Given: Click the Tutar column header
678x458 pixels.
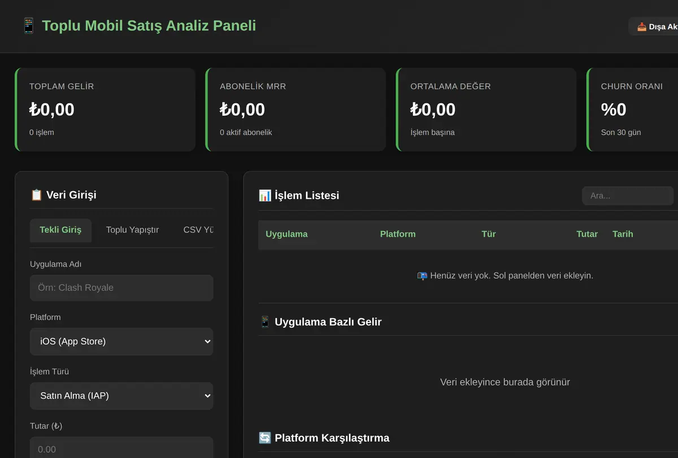Looking at the screenshot, I should (587, 234).
